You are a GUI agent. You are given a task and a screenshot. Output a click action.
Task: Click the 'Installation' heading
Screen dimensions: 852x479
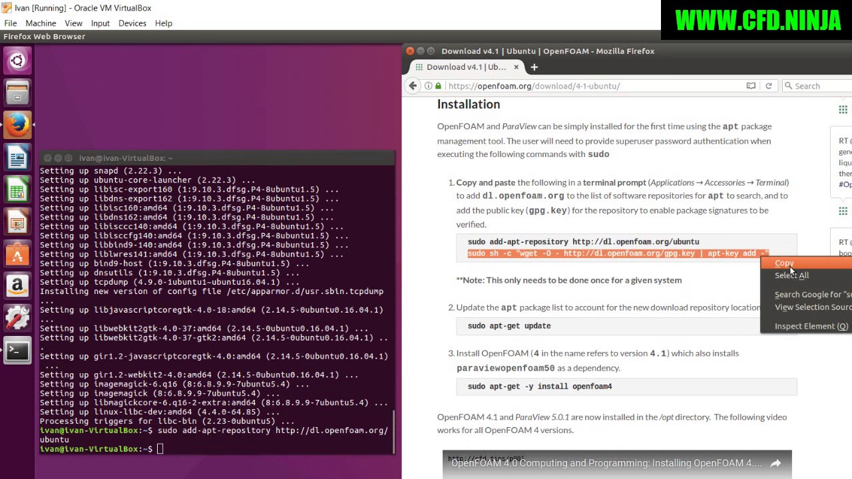click(469, 104)
